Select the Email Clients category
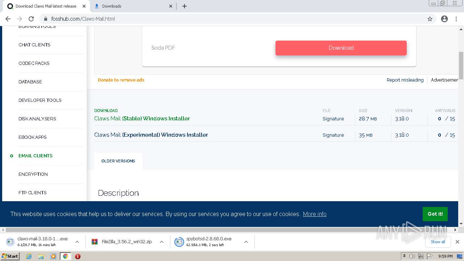The height and width of the screenshot is (261, 464). click(x=36, y=156)
